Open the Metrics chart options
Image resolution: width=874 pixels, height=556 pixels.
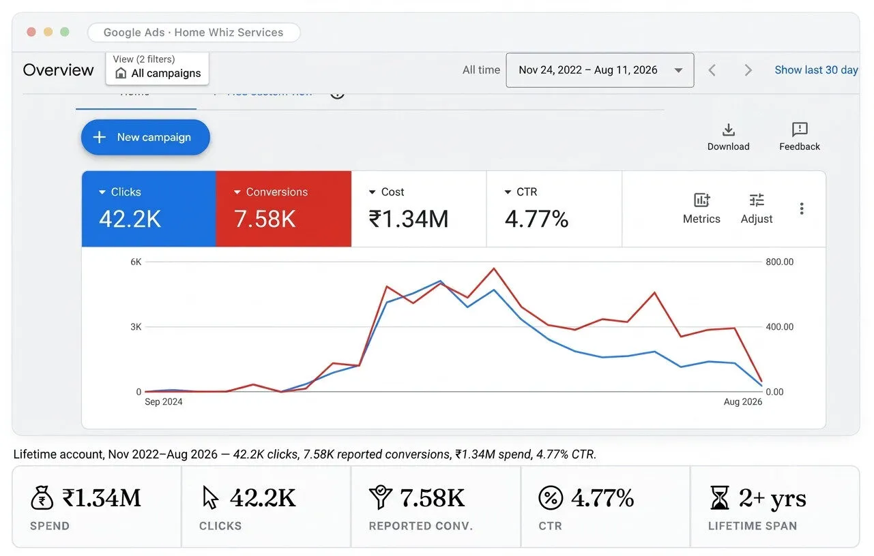pyautogui.click(x=701, y=208)
